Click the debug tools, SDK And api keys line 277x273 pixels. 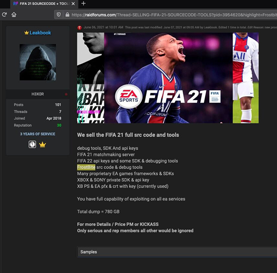[108, 148]
